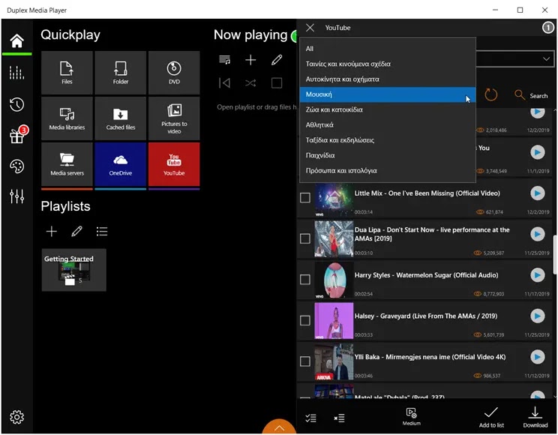Open the DVD quickplay tile

[x=174, y=73]
